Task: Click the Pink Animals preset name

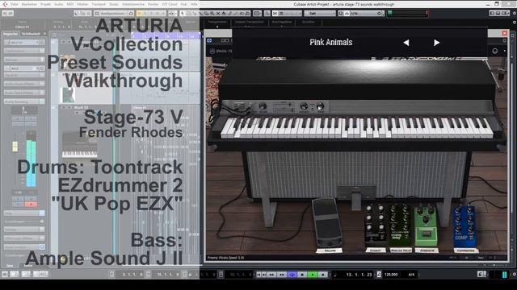Action: coord(330,42)
